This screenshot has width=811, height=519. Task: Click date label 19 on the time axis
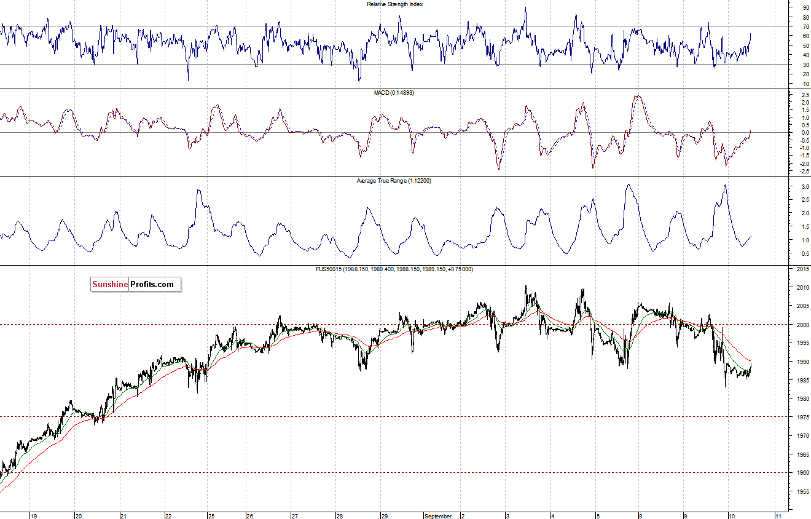34,516
